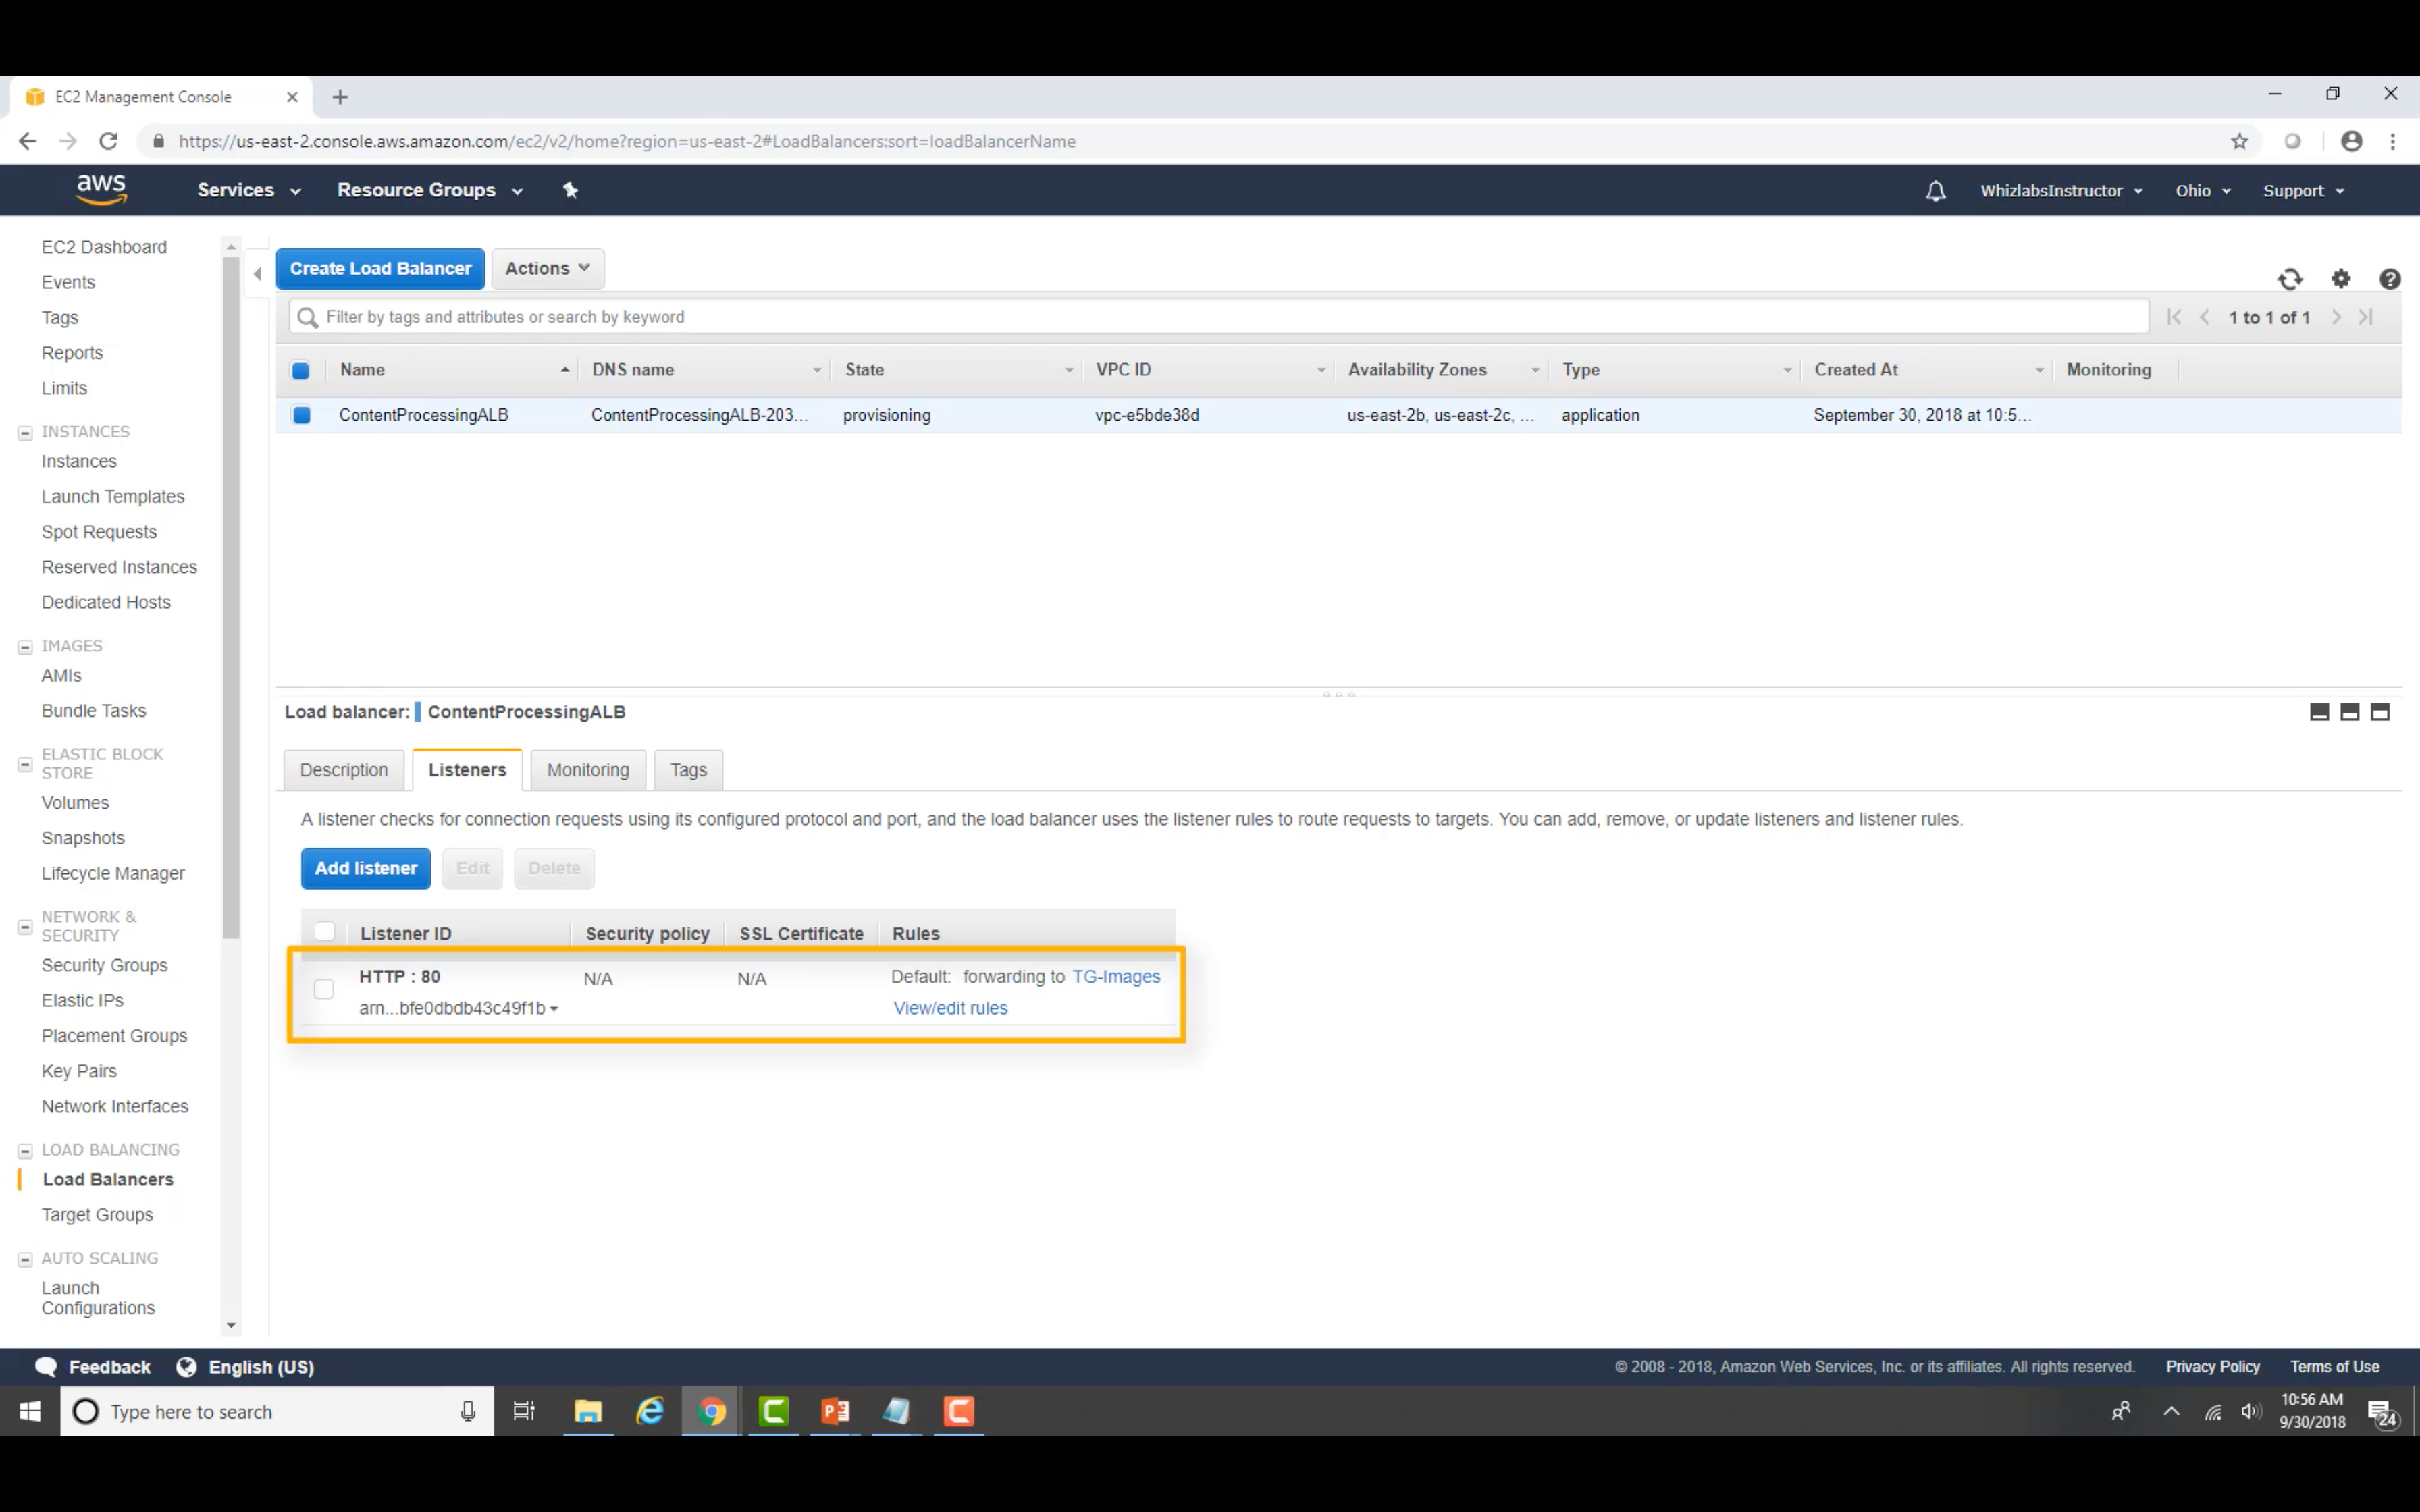Screen dimensions: 2420x1512
Task: Open the Monitoring tab
Action: click(588, 770)
